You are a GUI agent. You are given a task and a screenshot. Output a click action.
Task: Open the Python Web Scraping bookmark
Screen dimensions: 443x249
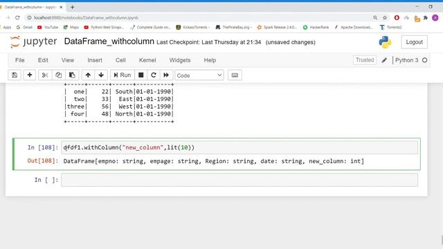pos(104,28)
